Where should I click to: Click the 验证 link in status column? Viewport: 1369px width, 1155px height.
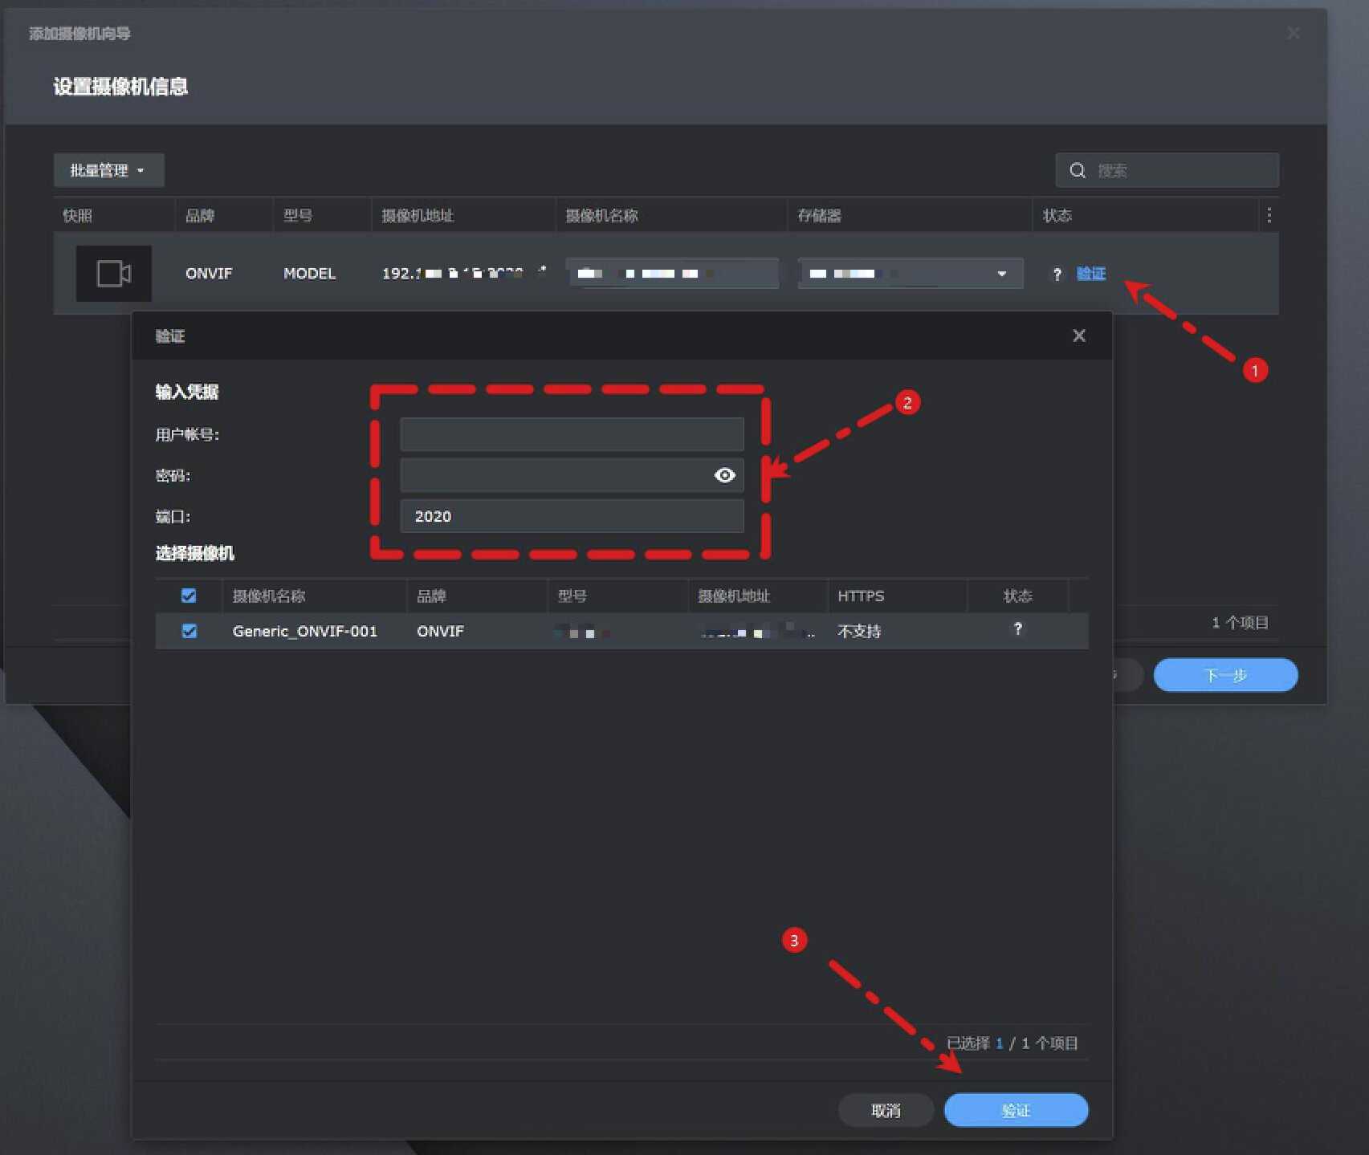[x=1090, y=274]
